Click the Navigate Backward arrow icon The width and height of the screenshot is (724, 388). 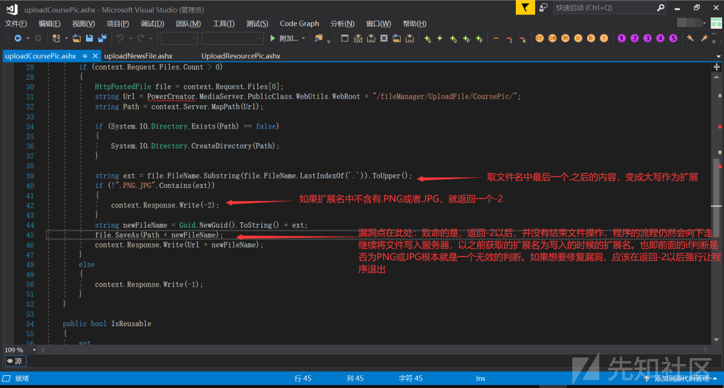pyautogui.click(x=17, y=38)
